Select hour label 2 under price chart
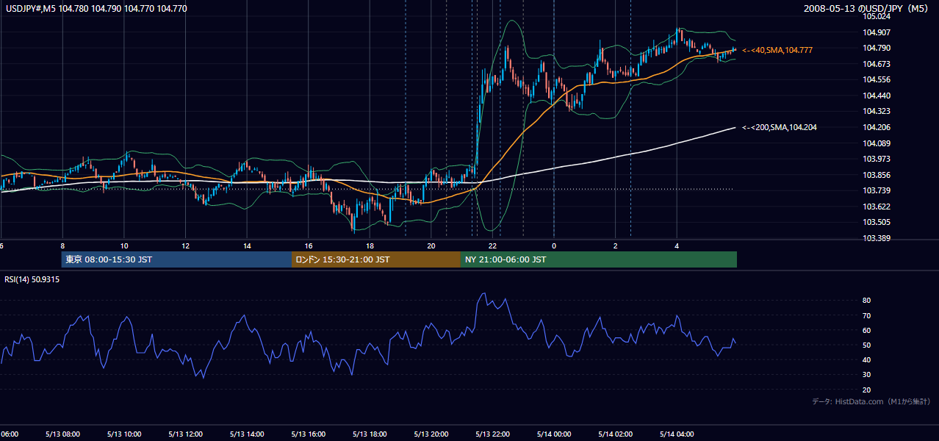The width and height of the screenshot is (939, 441). [x=615, y=245]
